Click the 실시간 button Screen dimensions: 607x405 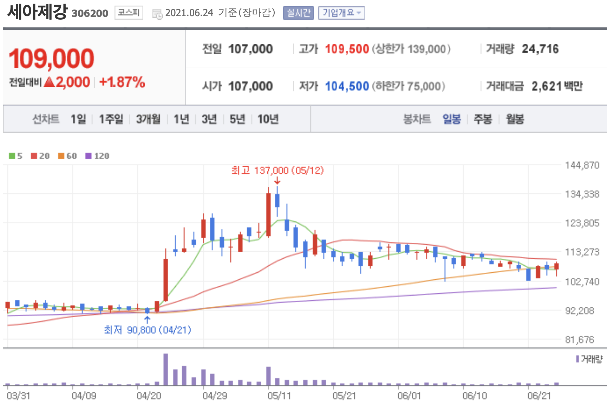click(298, 13)
